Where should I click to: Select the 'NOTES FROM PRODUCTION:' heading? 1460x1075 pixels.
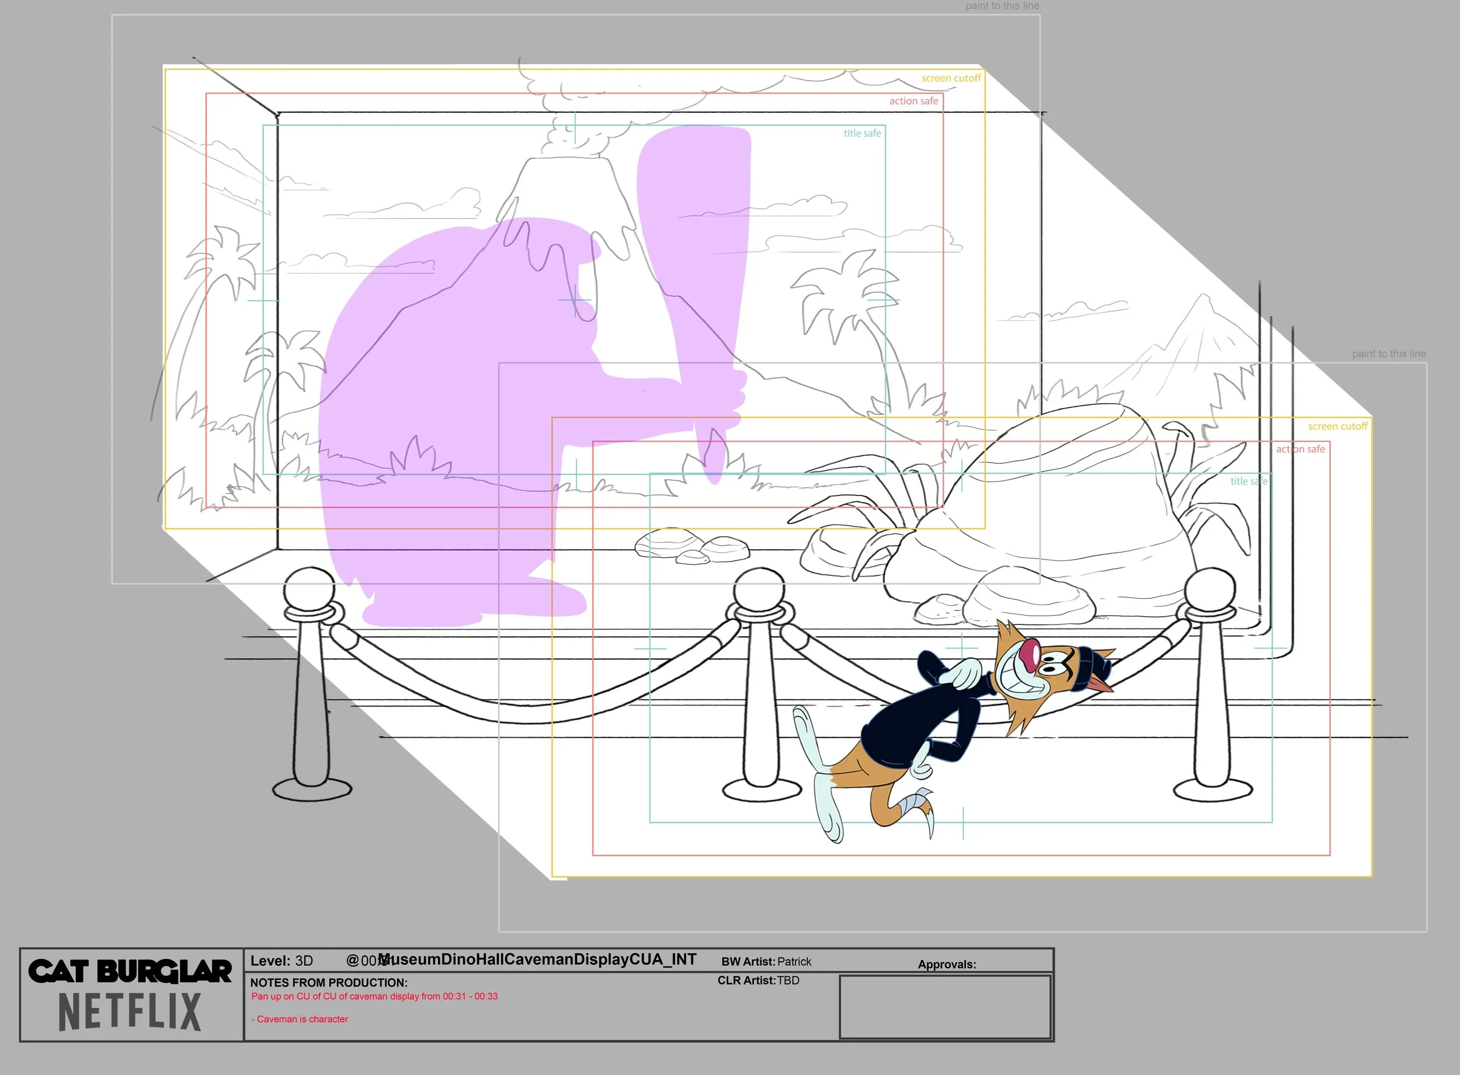(x=329, y=983)
